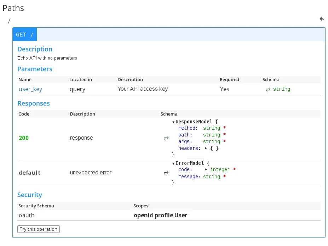The width and height of the screenshot is (328, 246).
Task: Expand the code integer details triangle
Action: [206, 169]
